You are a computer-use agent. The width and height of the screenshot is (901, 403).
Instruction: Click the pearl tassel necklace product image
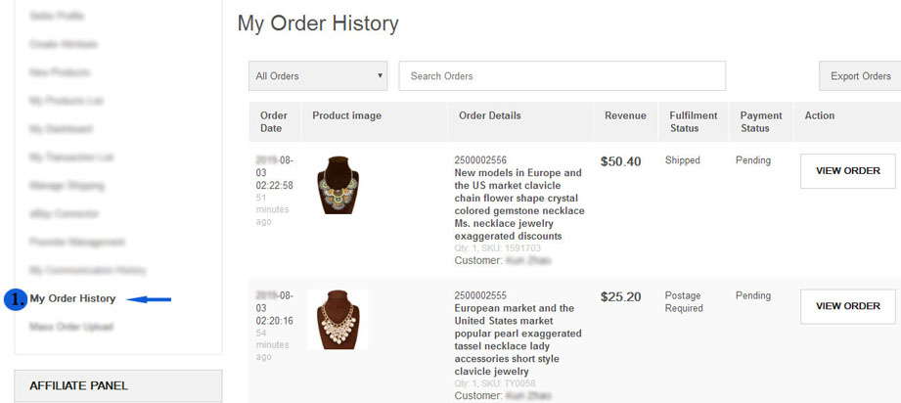338,320
